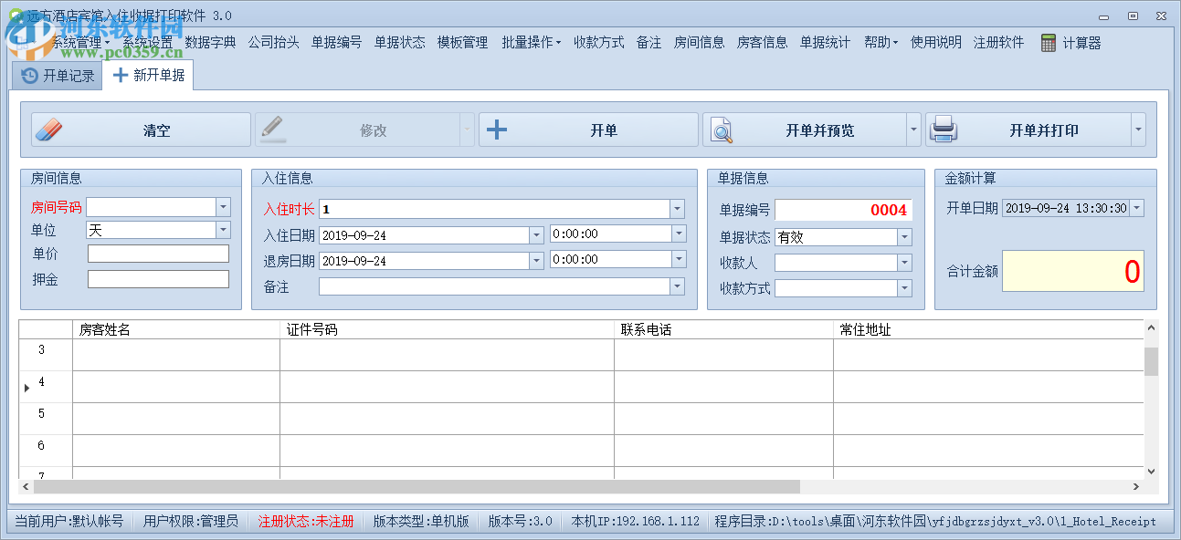Viewport: 1181px width, 540px height.
Task: Open the 单据统计 menu item
Action: [825, 42]
